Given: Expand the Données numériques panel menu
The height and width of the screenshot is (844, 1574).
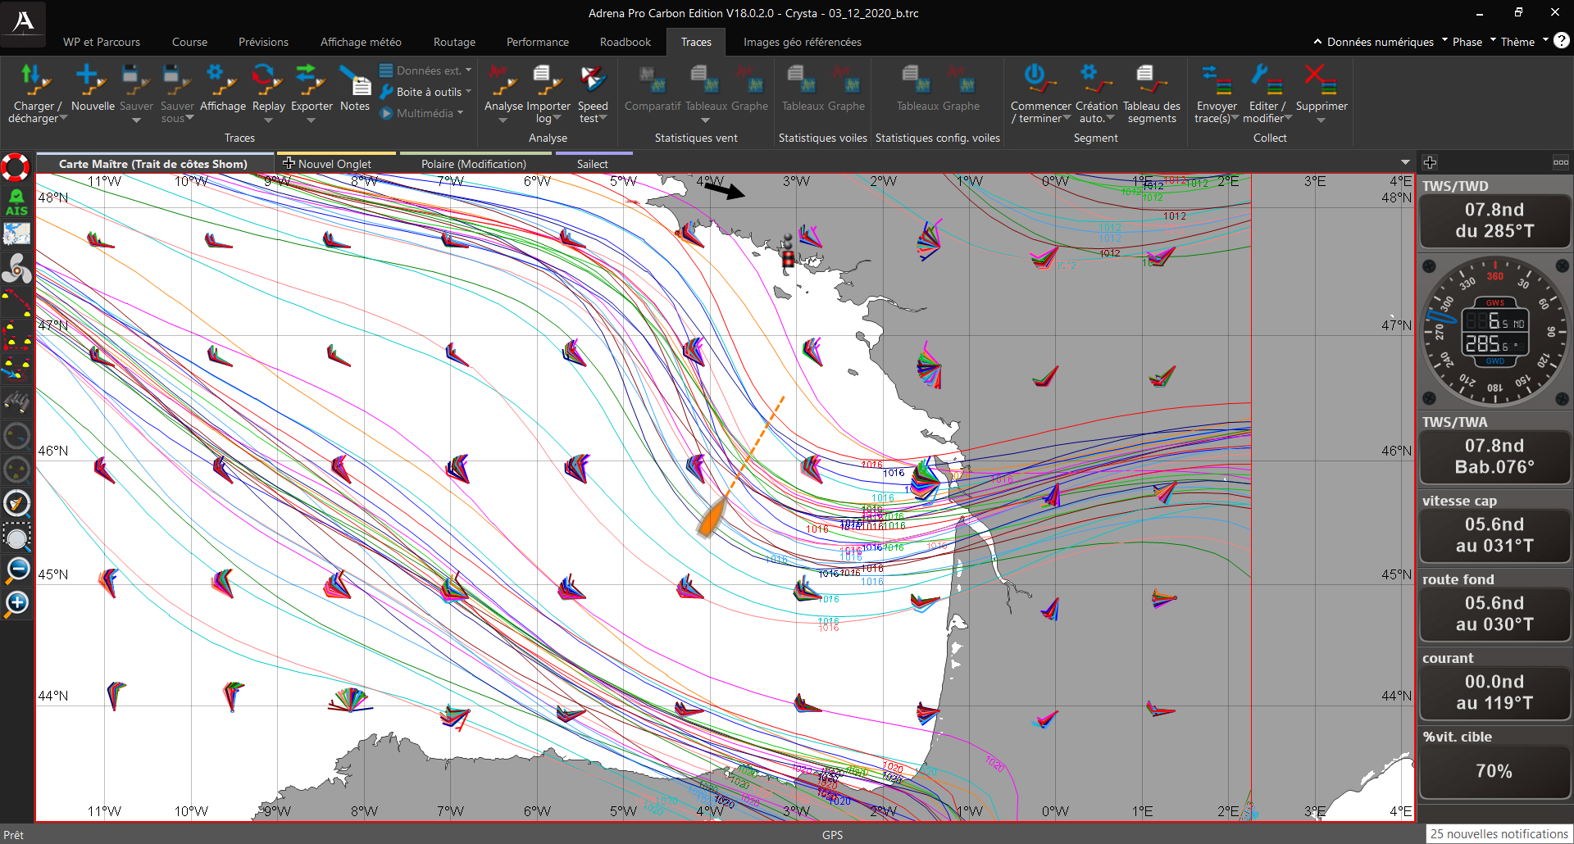Looking at the screenshot, I should tap(1380, 42).
